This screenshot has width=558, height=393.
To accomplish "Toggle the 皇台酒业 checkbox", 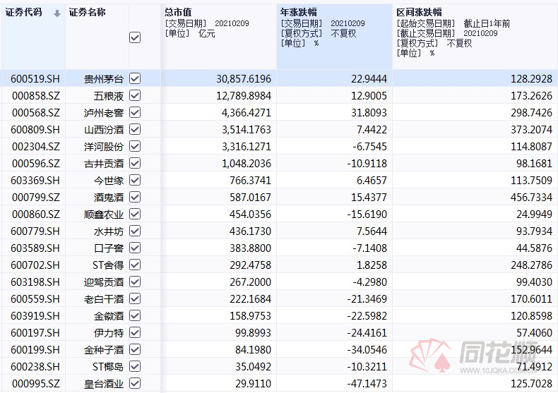I will coord(135,383).
